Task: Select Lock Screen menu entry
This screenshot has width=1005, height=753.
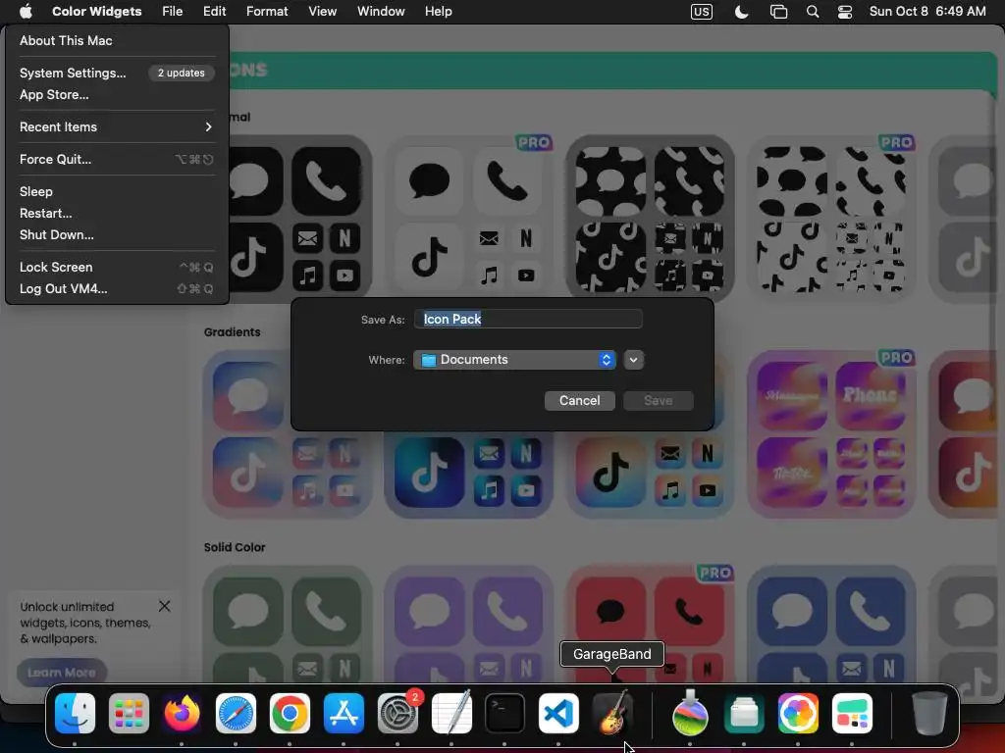Action: click(x=117, y=267)
